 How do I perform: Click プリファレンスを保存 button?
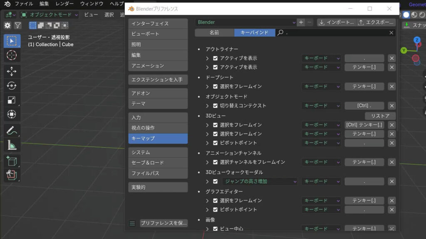click(x=164, y=223)
